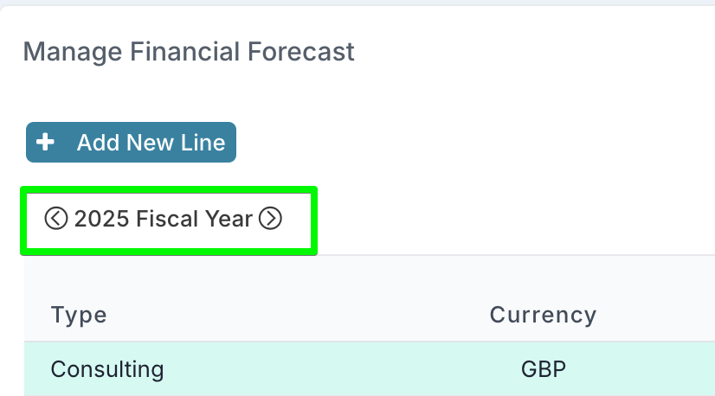Go to the previous fiscal year
The height and width of the screenshot is (396, 715).
coord(56,218)
